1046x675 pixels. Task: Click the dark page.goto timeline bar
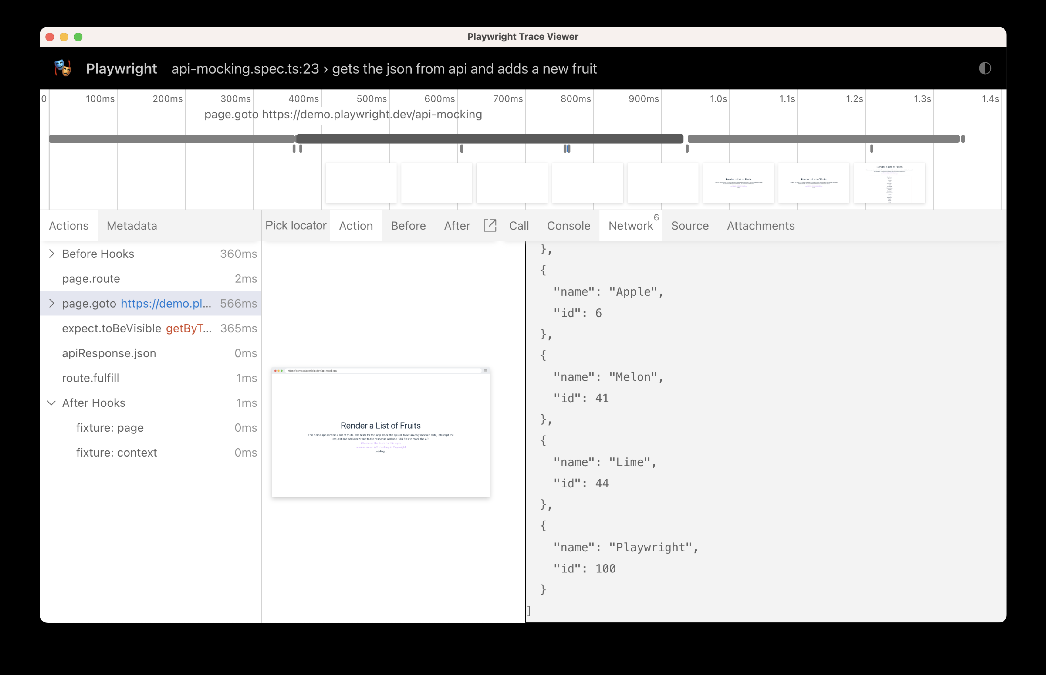coord(490,139)
